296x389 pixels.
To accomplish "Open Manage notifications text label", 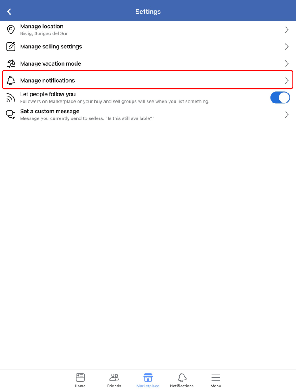I will 47,81.
